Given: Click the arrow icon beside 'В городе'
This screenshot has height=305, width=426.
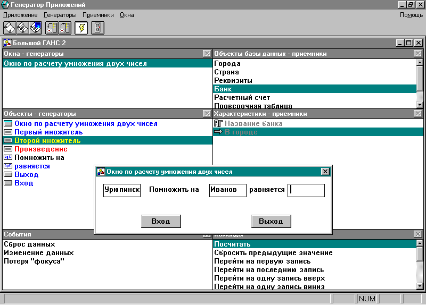Looking at the screenshot, I should click(x=218, y=132).
